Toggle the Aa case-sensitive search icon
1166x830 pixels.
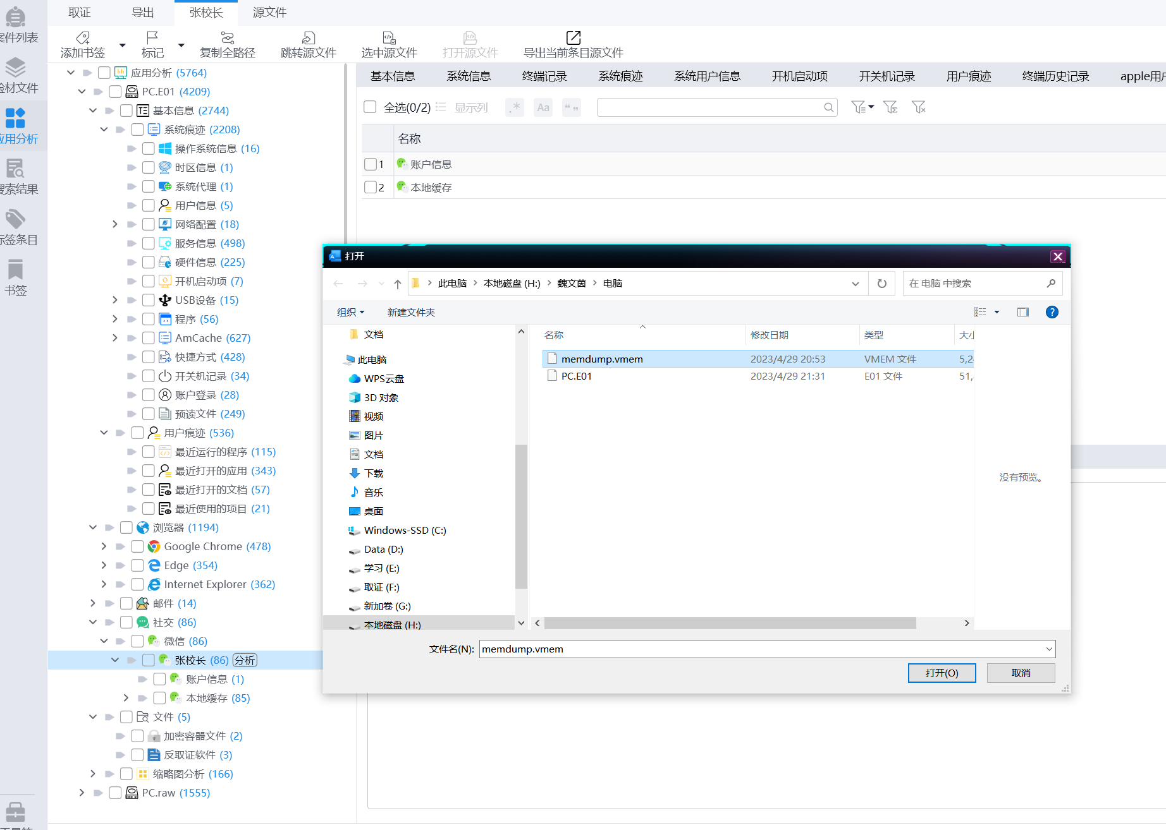pos(543,107)
